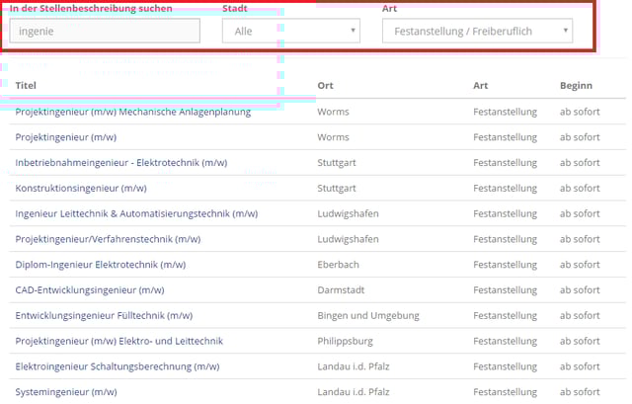
Task: Click Festanstellung in the CAD-Entwicklungsingenieur row
Action: click(x=505, y=289)
